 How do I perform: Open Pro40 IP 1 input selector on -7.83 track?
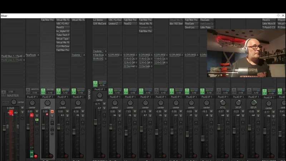tap(130, 97)
